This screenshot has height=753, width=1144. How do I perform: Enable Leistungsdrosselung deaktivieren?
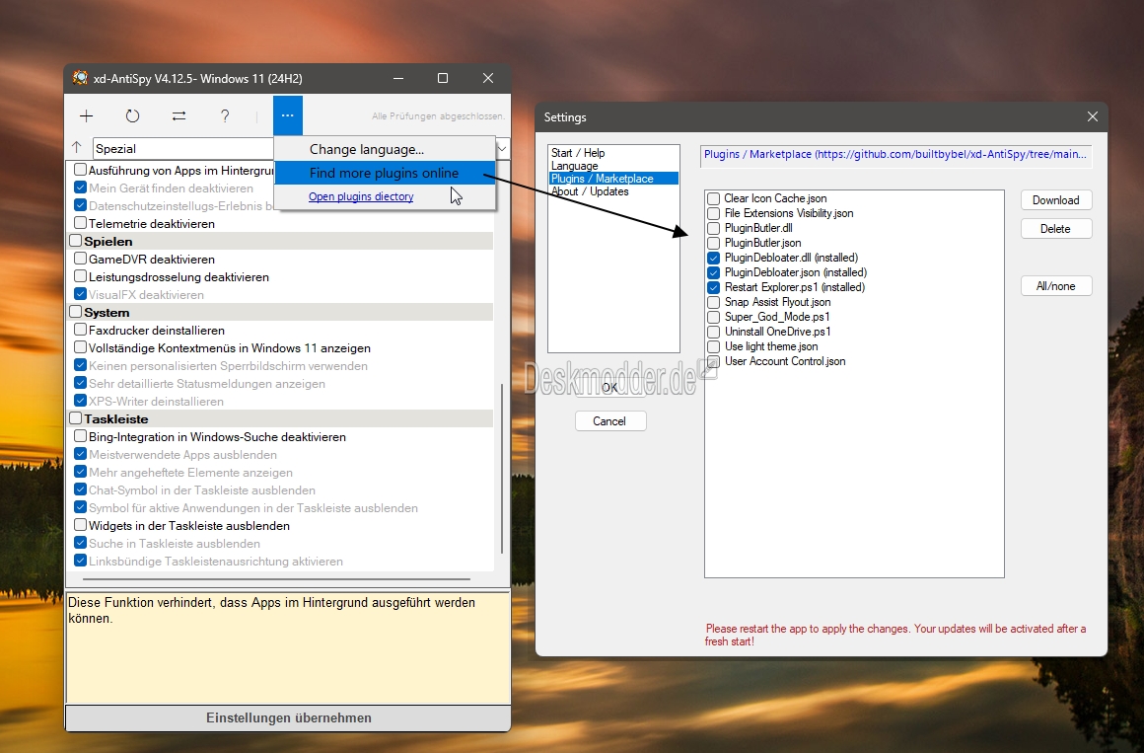click(80, 276)
